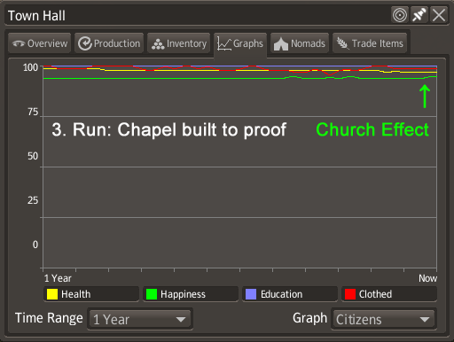Click the target locate icon in title bar
The image size is (454, 342).
coord(400,15)
